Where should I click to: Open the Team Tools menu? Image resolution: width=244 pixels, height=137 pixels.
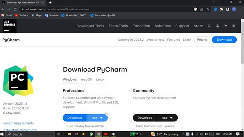pos(118,26)
